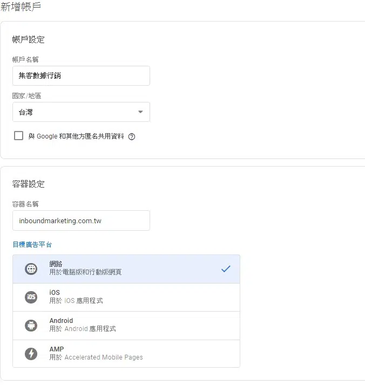
Task: Click the 目標廣告平台 label
Action: [32, 244]
